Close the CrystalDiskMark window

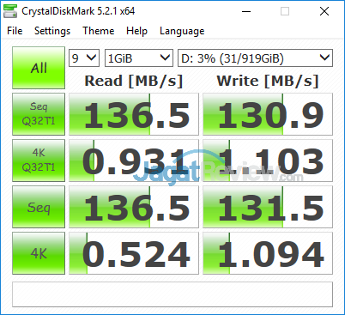pos(324,11)
